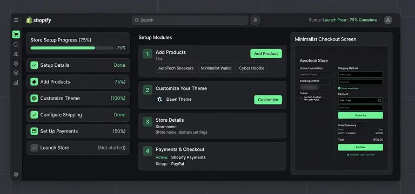Click 'Done' on the Setup Details row
415x194 pixels.
119,65
